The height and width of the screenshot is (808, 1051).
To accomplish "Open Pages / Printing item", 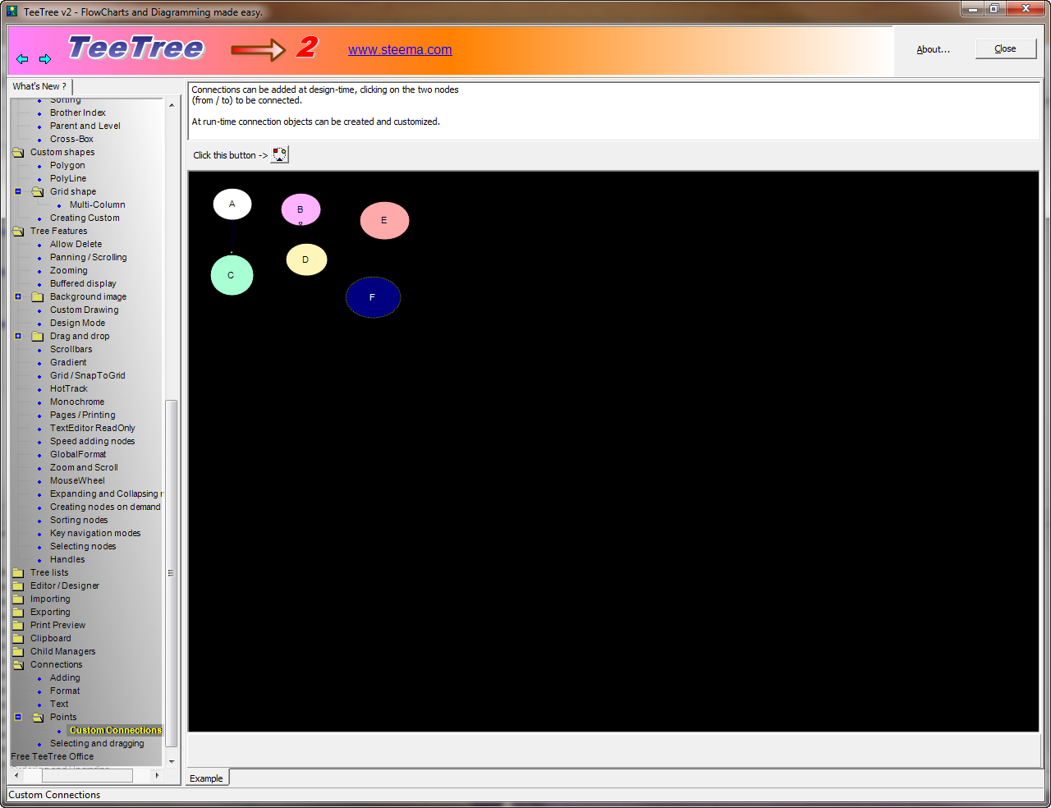I will (83, 415).
